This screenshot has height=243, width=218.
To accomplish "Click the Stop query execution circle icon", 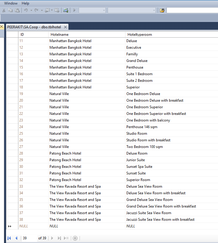I will pos(75,238).
